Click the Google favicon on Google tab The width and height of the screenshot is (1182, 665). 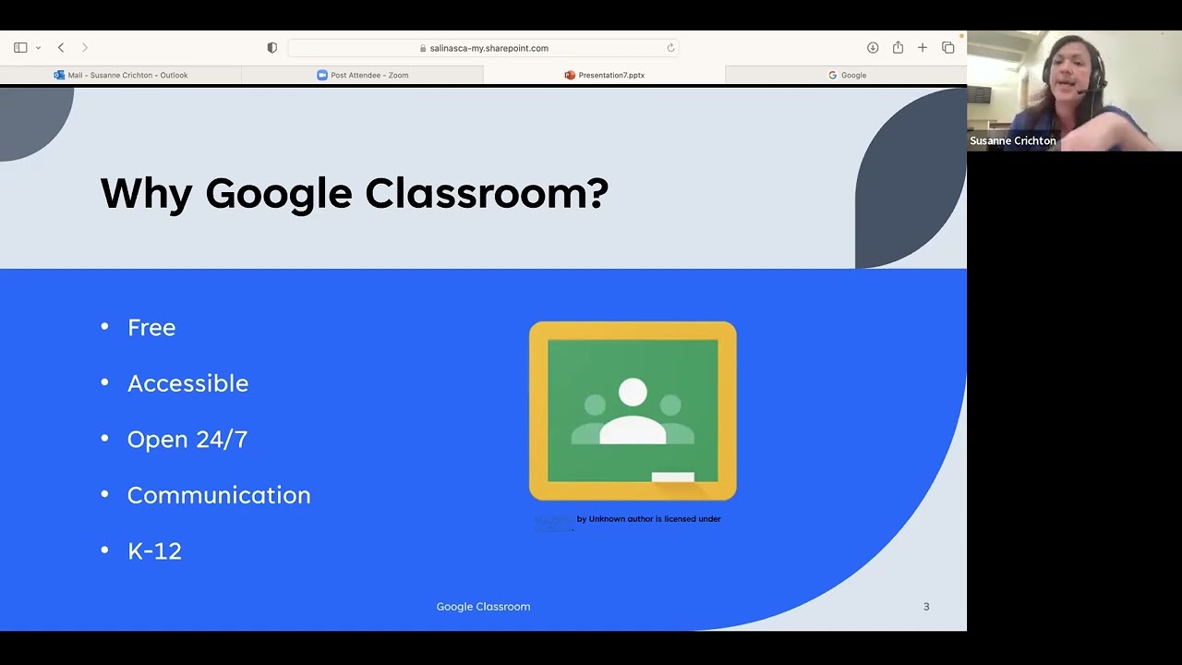(x=832, y=75)
